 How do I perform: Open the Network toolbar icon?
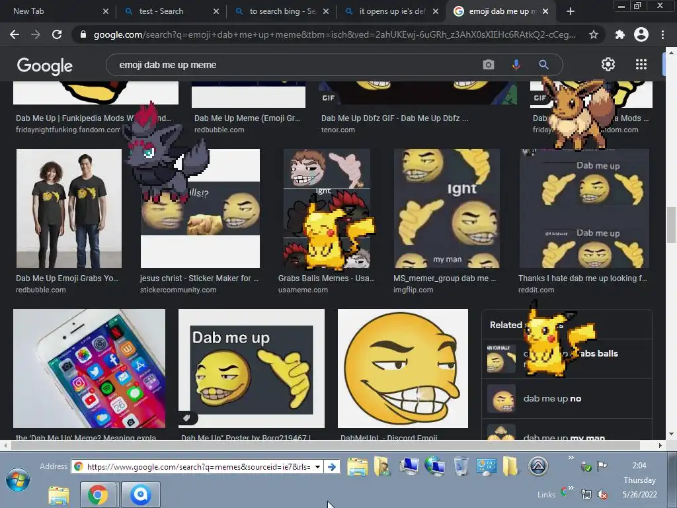(434, 466)
